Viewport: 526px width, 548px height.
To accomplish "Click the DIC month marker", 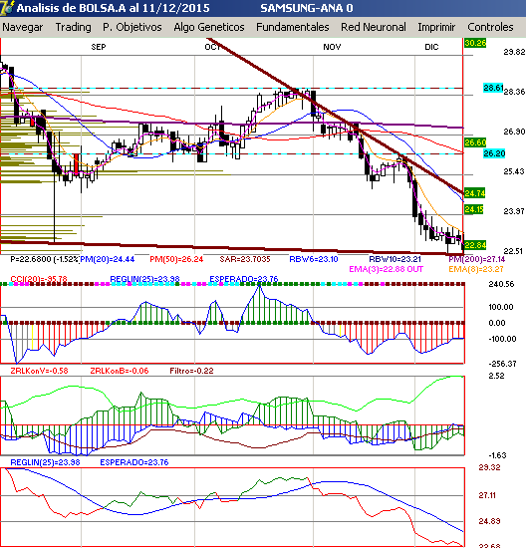I will tap(431, 47).
